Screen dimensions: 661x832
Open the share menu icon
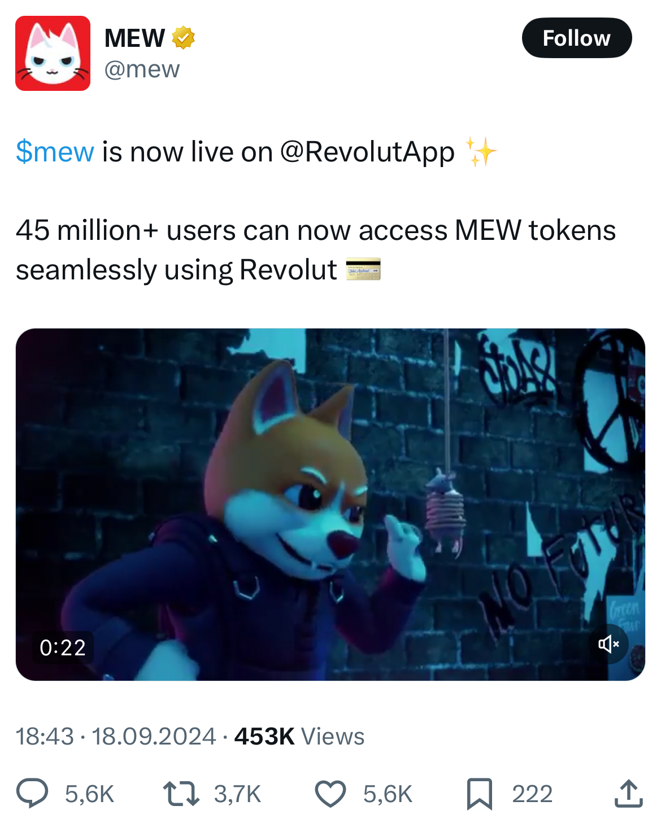(x=628, y=793)
